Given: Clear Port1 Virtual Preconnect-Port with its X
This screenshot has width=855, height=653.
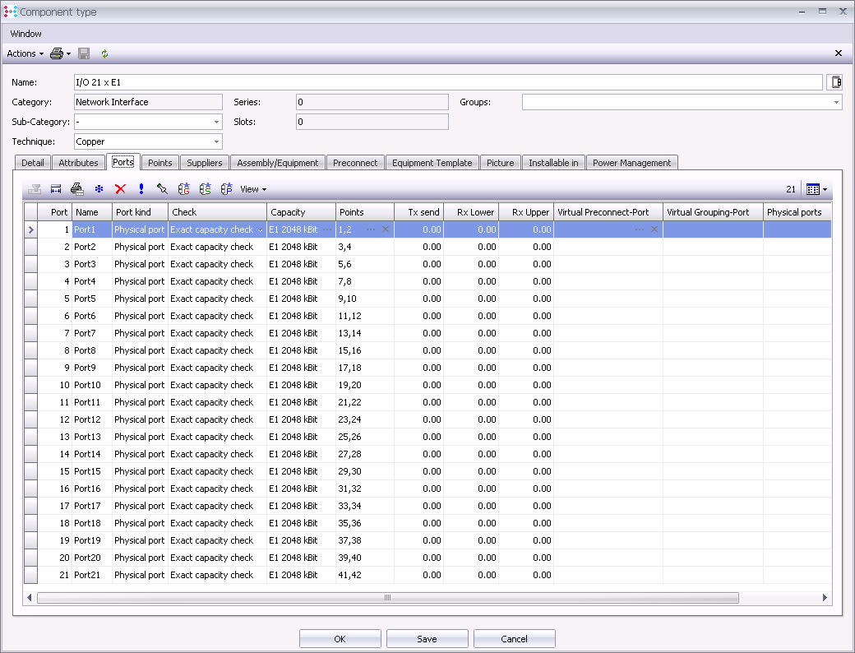Looking at the screenshot, I should pyautogui.click(x=654, y=229).
